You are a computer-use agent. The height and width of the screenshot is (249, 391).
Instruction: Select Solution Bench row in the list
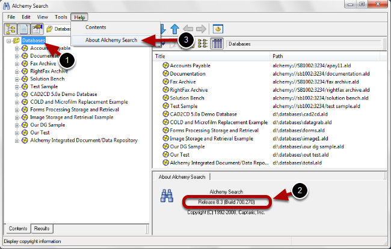[x=187, y=98]
